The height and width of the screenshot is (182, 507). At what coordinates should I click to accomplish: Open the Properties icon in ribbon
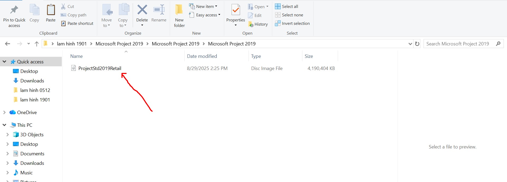236,10
